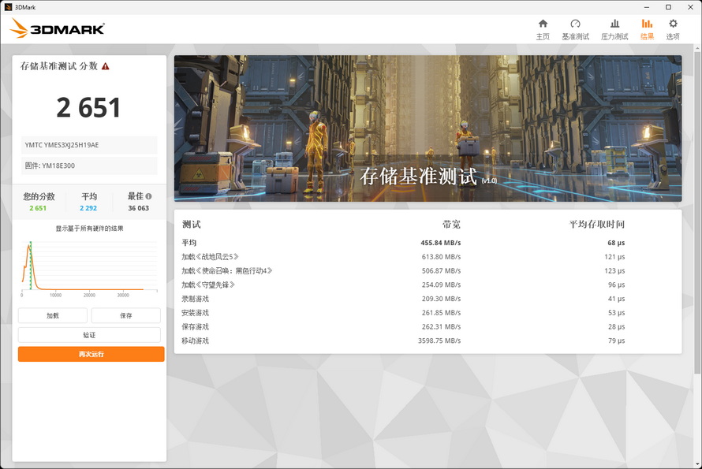Open the 基准测试 benchmark gauge icon

point(575,24)
